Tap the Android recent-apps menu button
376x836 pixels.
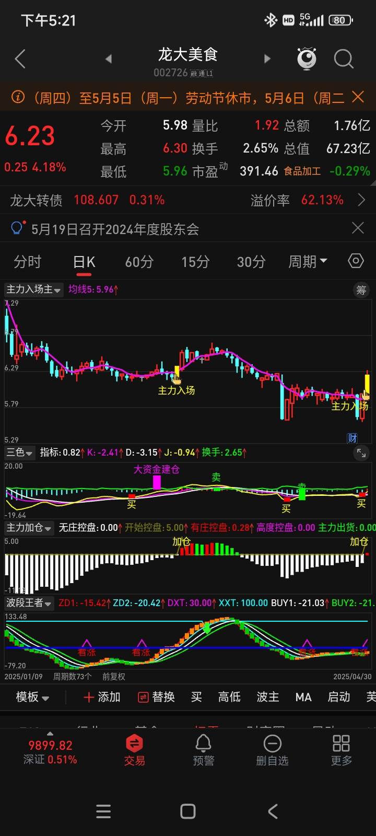pyautogui.click(x=103, y=811)
